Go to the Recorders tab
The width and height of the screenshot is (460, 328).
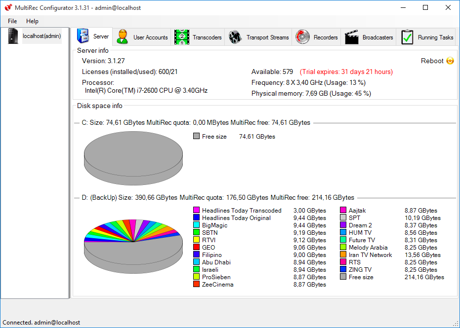[x=317, y=37]
